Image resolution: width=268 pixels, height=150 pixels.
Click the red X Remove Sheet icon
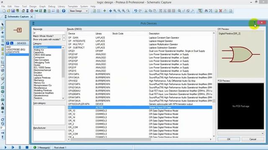(x=221, y=11)
